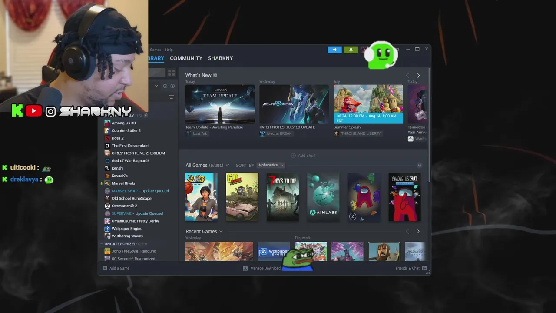This screenshot has width=556, height=313.
Task: Select SUPERVIVE - Update Queued entry
Action: (x=137, y=213)
